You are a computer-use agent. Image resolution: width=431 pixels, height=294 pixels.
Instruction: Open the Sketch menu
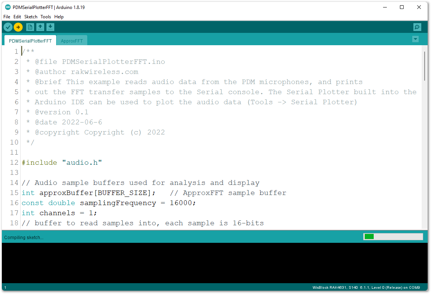(31, 16)
